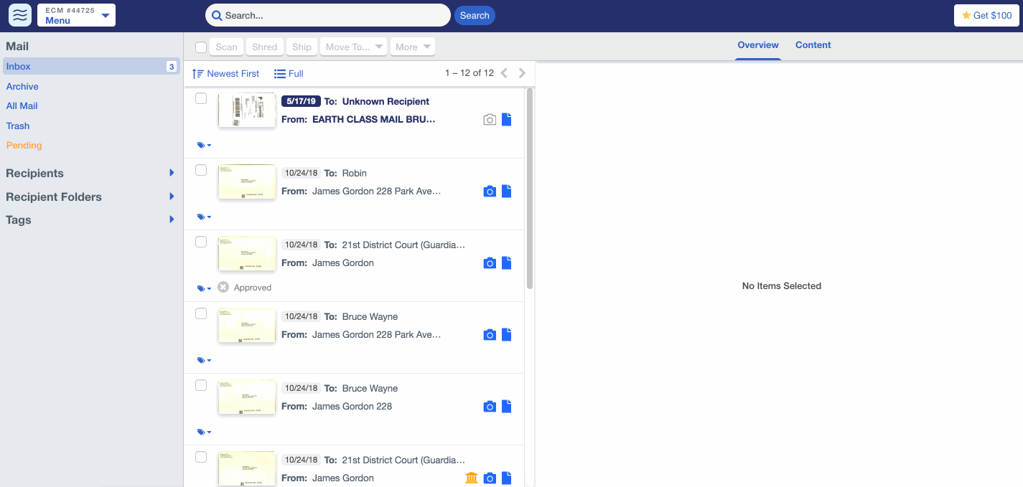Click camera icon on Bruce Wayne 228 Park Ave row

(x=490, y=335)
